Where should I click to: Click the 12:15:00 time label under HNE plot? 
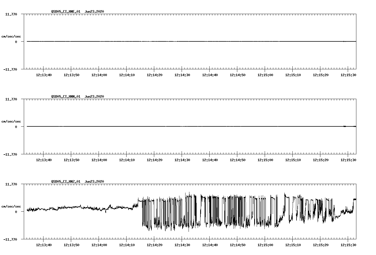click(x=265, y=75)
